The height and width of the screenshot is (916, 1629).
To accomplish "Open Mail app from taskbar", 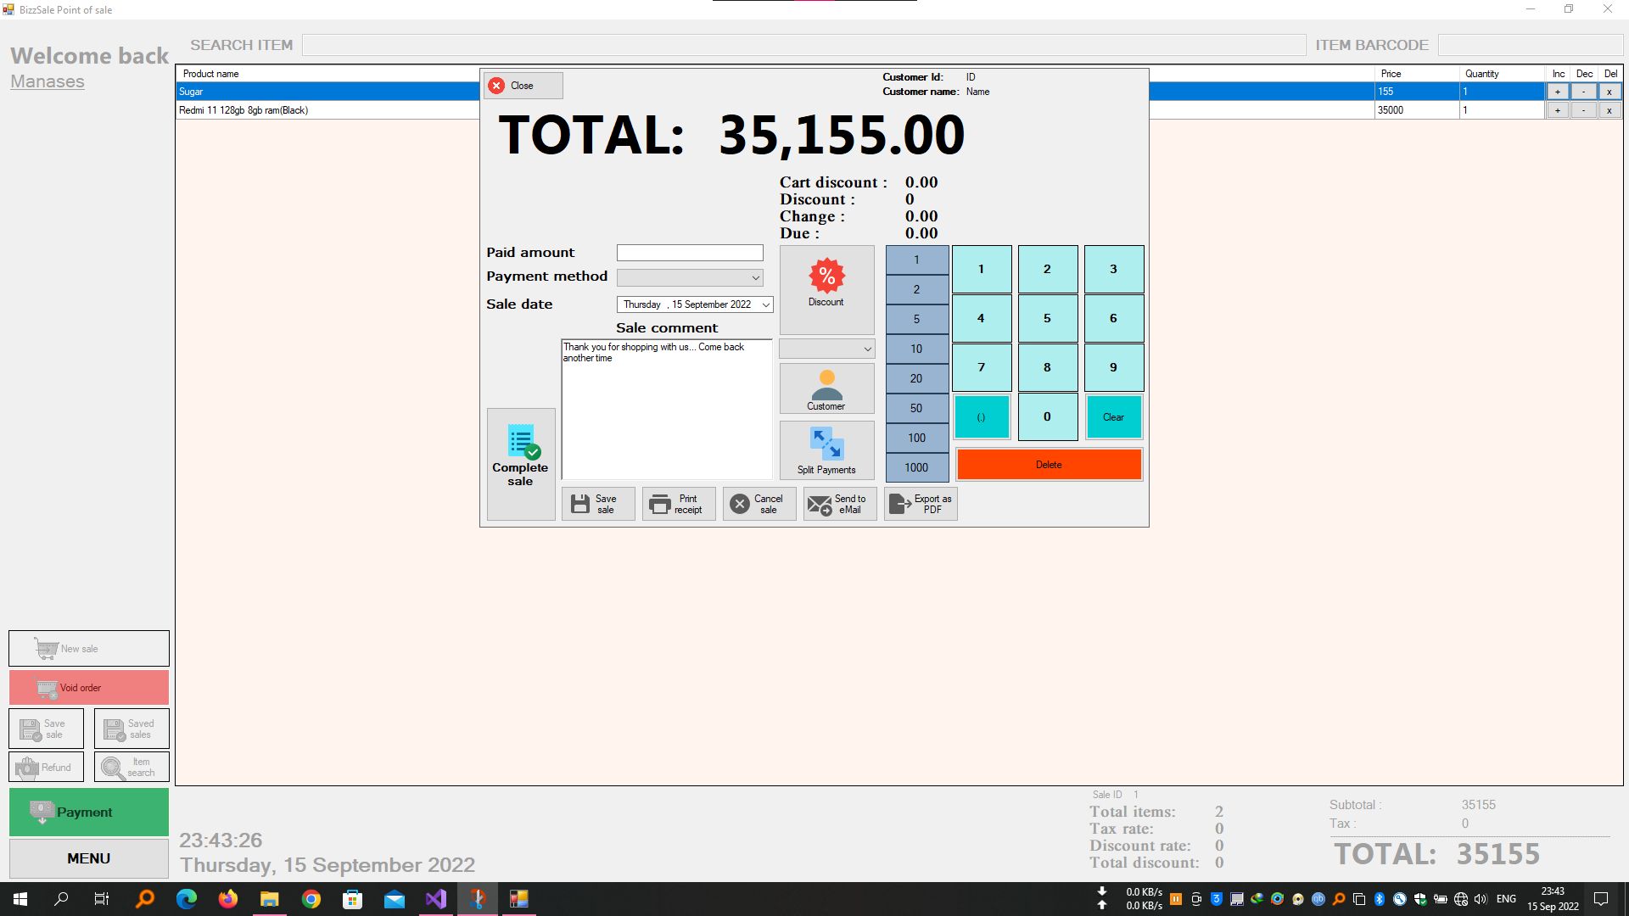I will [395, 899].
